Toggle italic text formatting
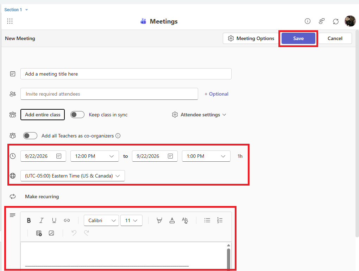The image size is (359, 271). click(x=41, y=220)
